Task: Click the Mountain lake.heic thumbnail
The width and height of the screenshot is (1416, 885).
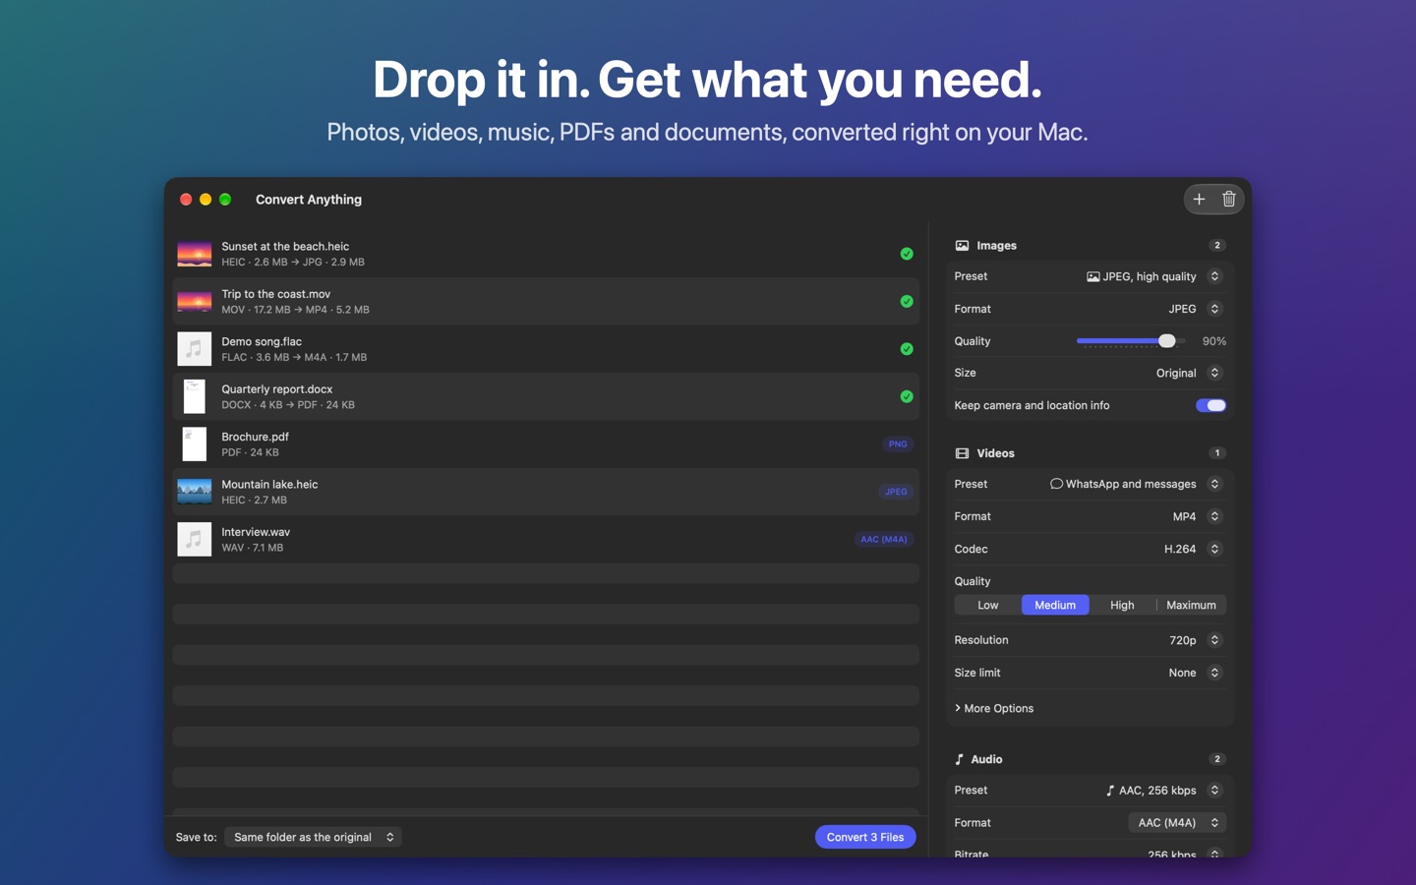Action: coord(194,492)
